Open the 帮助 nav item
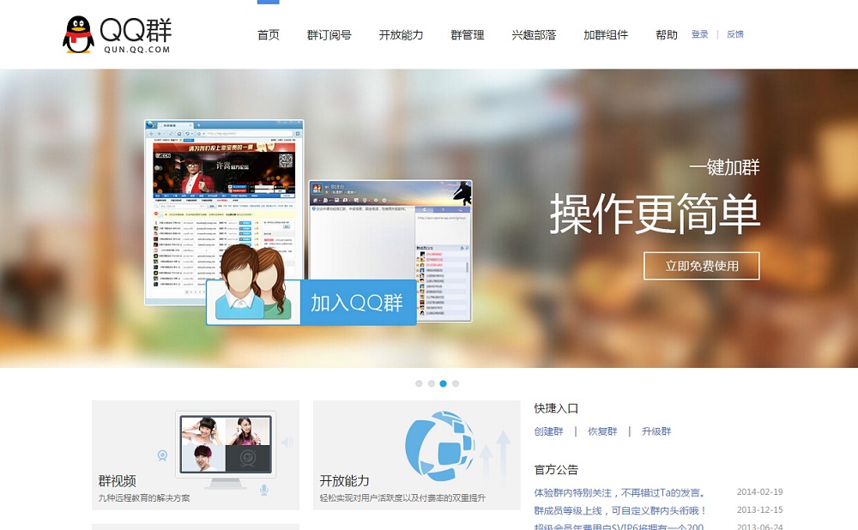 click(x=667, y=35)
